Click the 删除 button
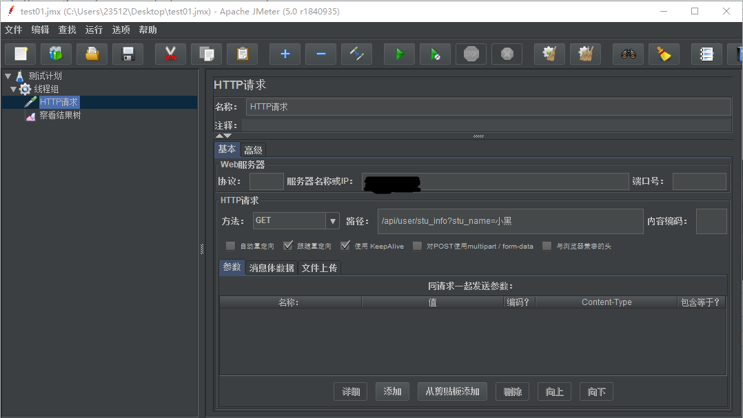 tap(513, 392)
